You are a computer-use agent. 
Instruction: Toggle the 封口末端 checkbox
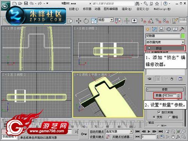coord(159,112)
